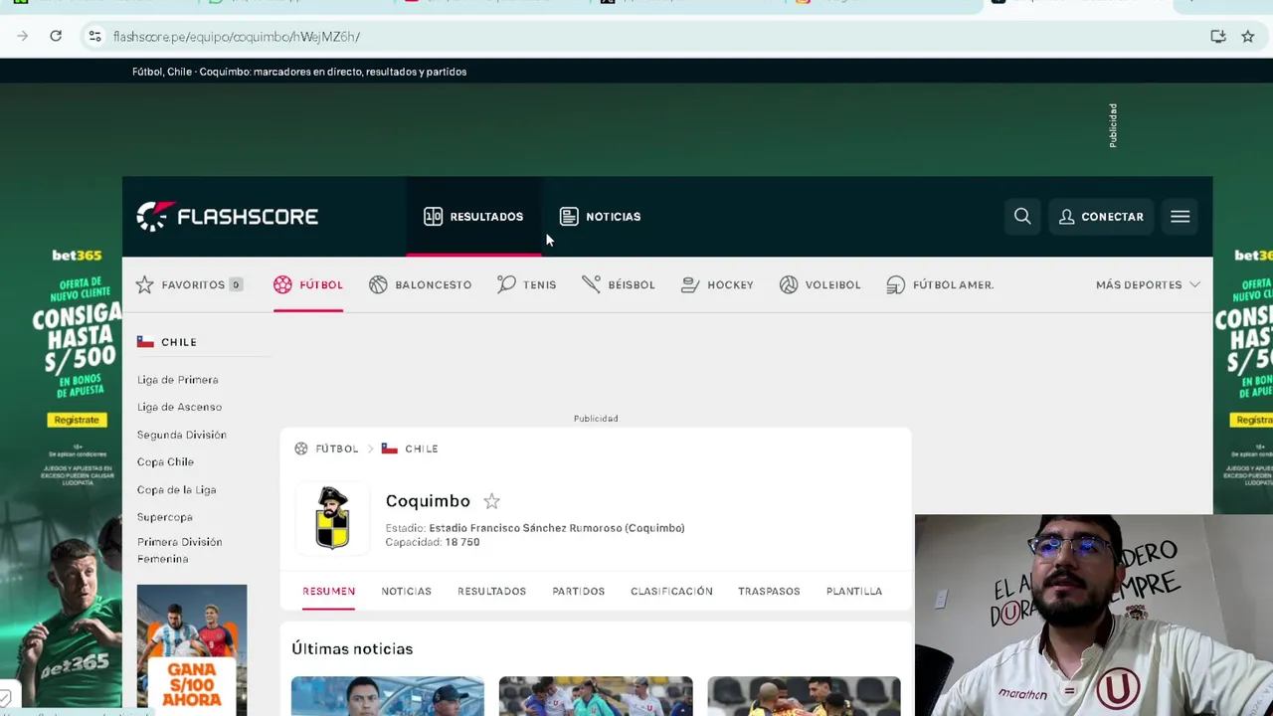Viewport: 1273px width, 716px height.
Task: Open Favoritos with star icon
Action: pos(189,284)
